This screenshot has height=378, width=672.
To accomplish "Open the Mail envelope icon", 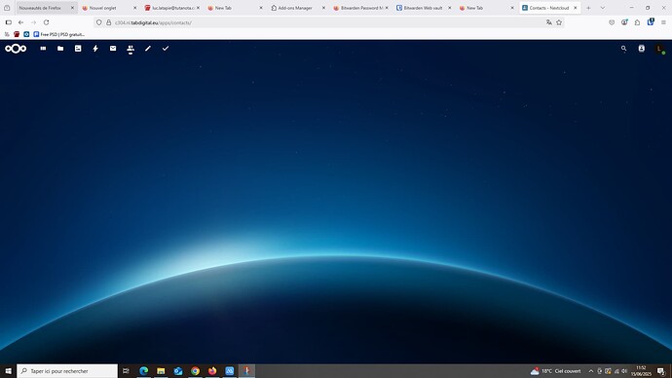I will [x=113, y=49].
